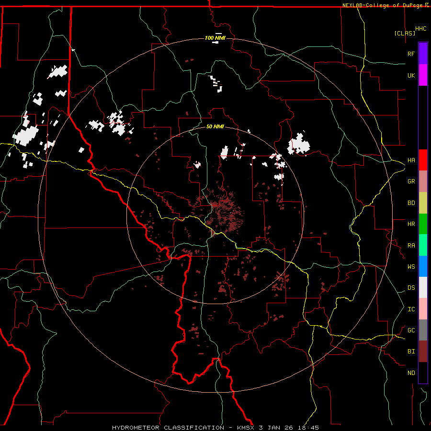Image resolution: width=431 pixels, height=431 pixels.
Task: Click the RF legend label
Action: [x=411, y=54]
